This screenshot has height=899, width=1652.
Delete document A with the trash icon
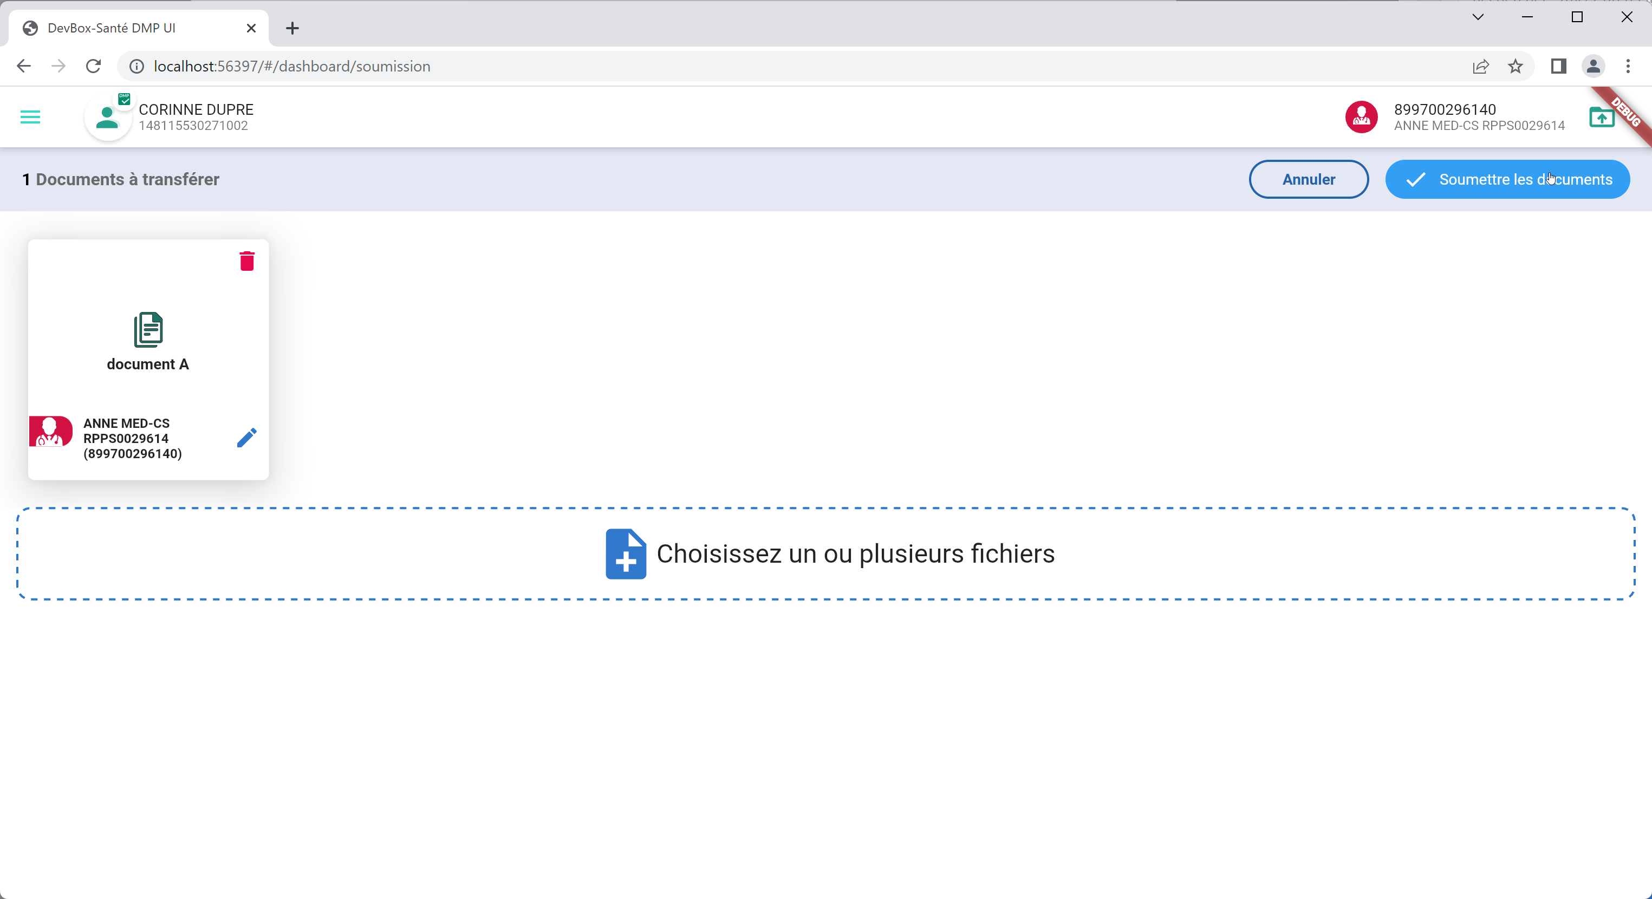pos(247,261)
